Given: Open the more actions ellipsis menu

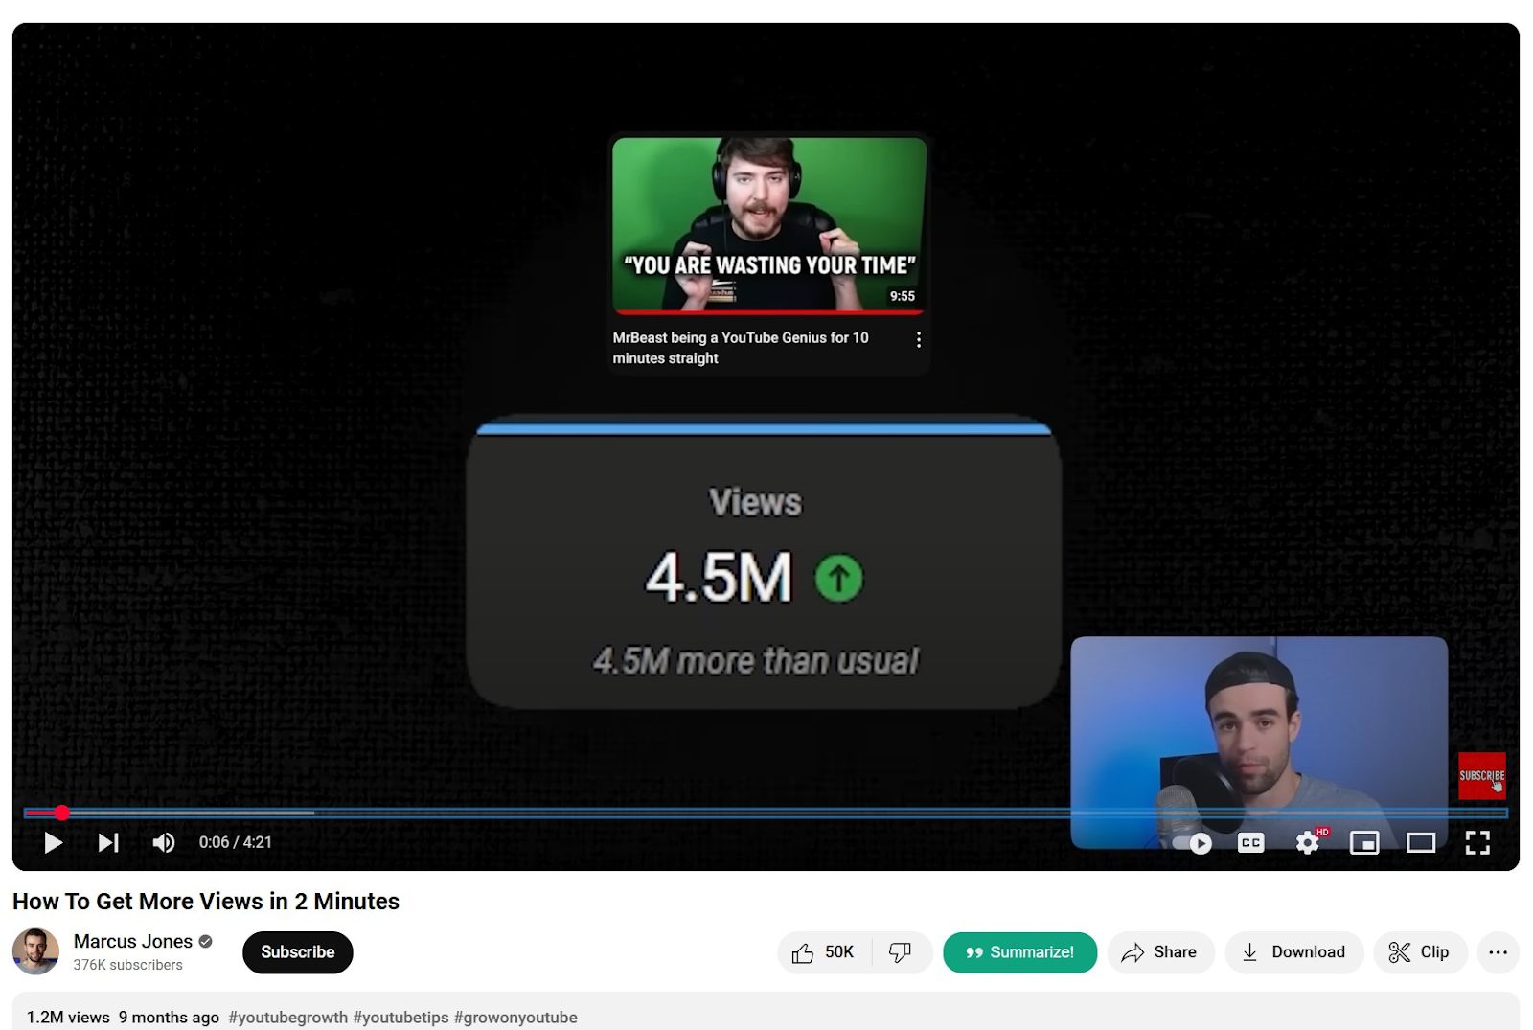Looking at the screenshot, I should point(1499,952).
